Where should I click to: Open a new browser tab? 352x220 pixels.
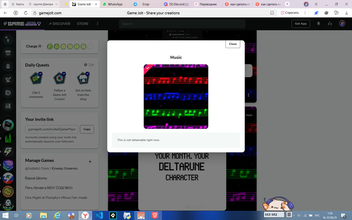[287, 4]
